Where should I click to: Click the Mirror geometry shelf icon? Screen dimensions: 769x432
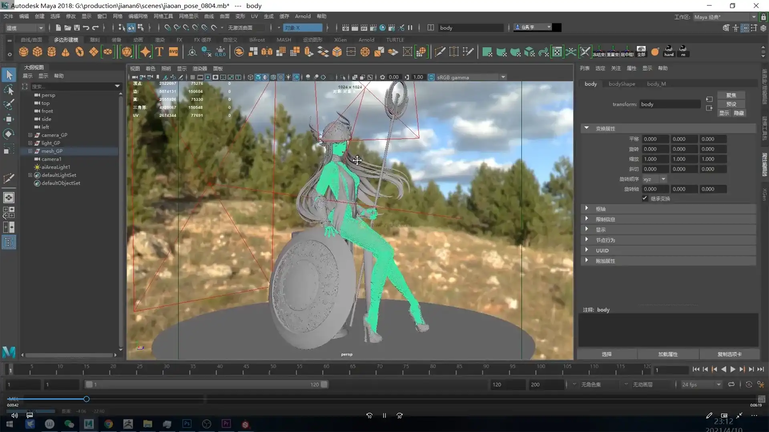[266, 52]
